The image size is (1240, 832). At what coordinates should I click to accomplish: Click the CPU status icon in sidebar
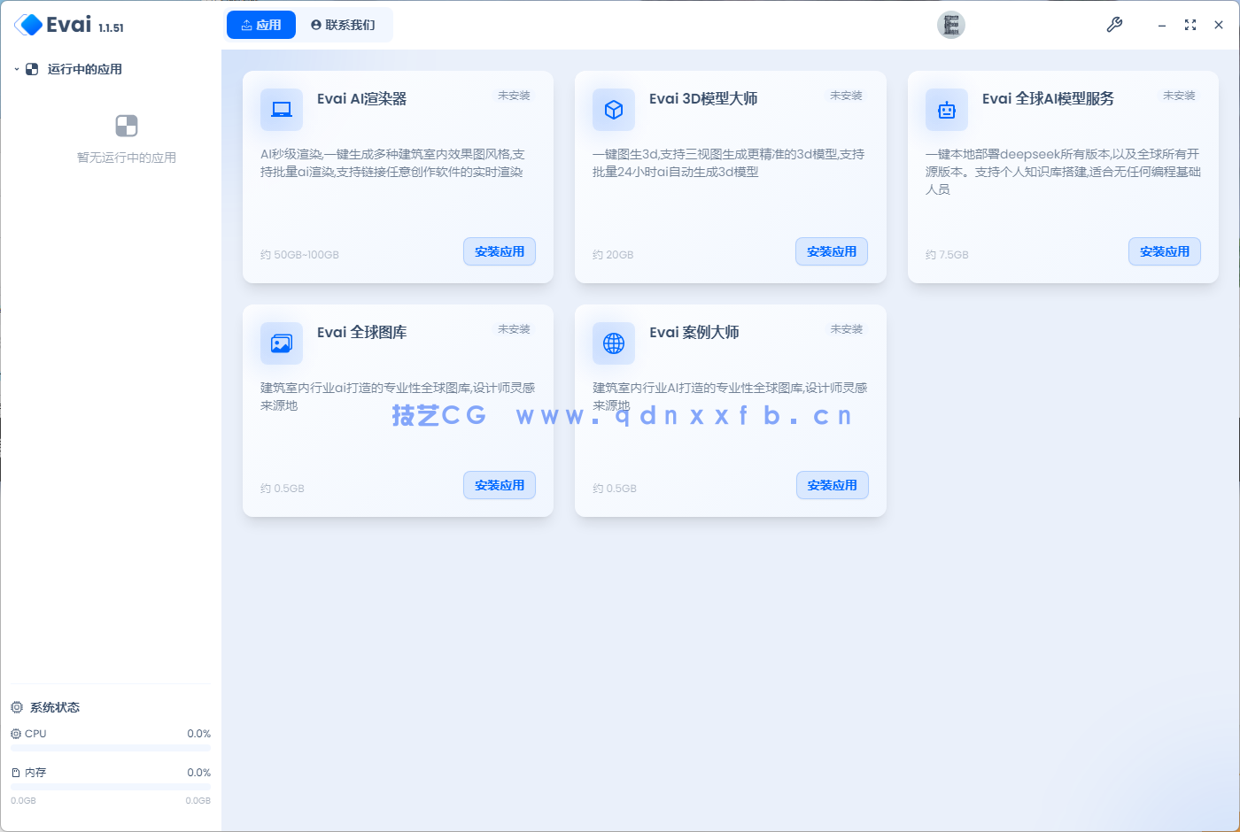coord(14,734)
